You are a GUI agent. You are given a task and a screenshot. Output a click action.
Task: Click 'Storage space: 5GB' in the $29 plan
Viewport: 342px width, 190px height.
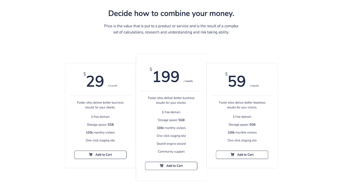(100, 125)
